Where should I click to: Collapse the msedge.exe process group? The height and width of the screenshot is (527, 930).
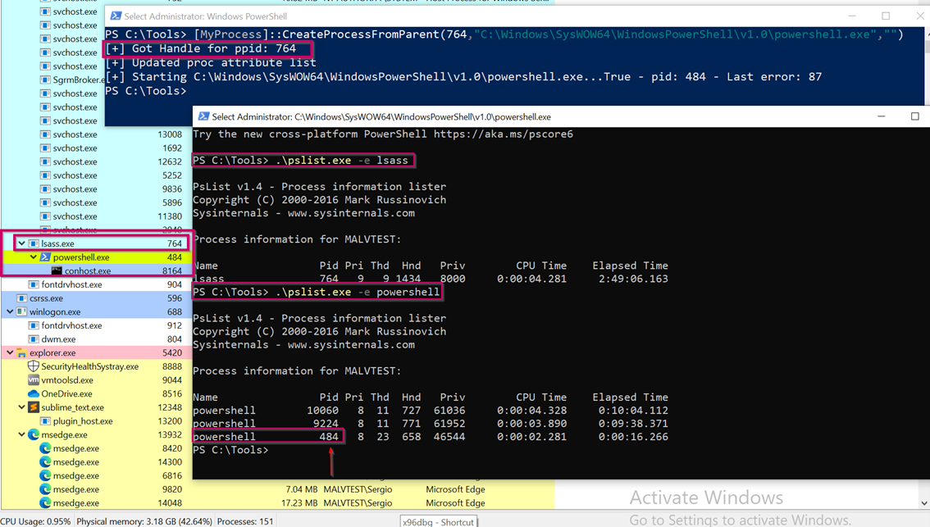point(21,435)
